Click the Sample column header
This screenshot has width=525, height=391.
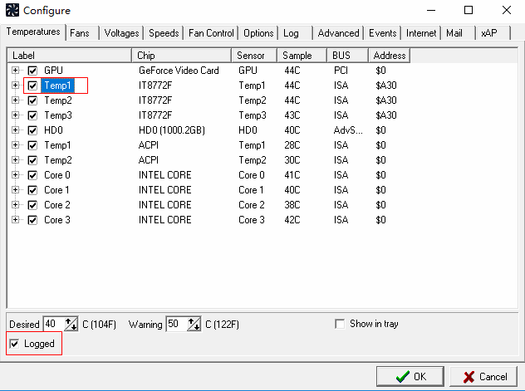pos(302,55)
